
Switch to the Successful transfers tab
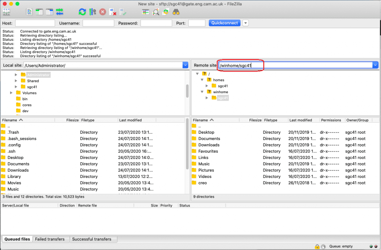(92, 239)
